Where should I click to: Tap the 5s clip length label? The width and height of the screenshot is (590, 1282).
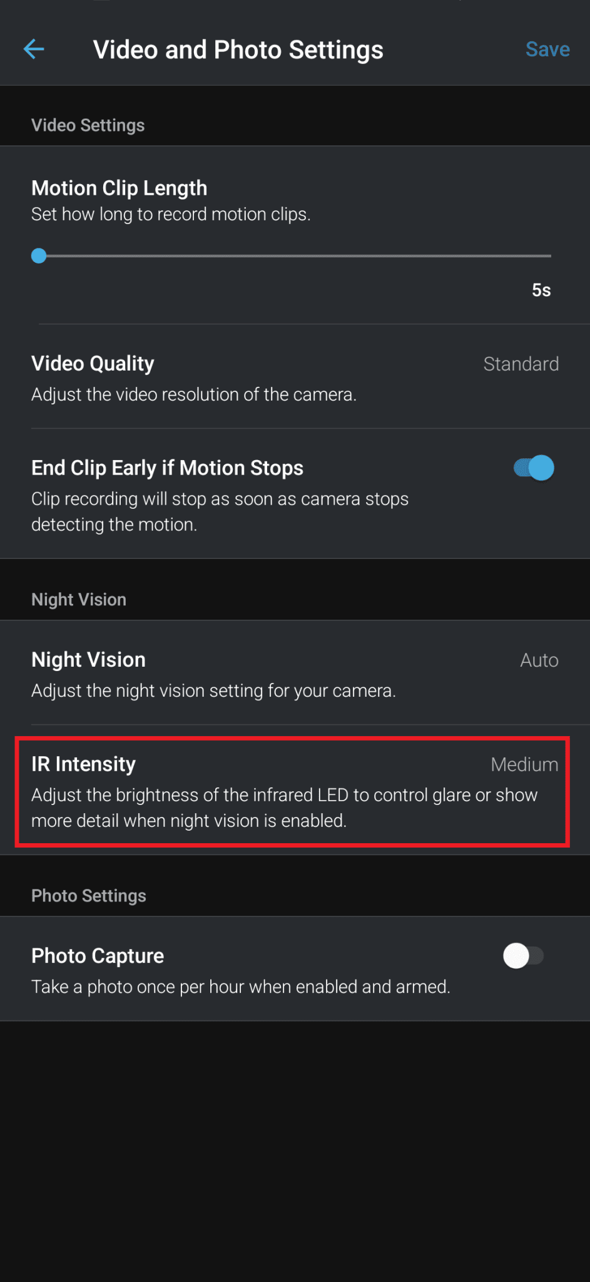pyautogui.click(x=541, y=290)
